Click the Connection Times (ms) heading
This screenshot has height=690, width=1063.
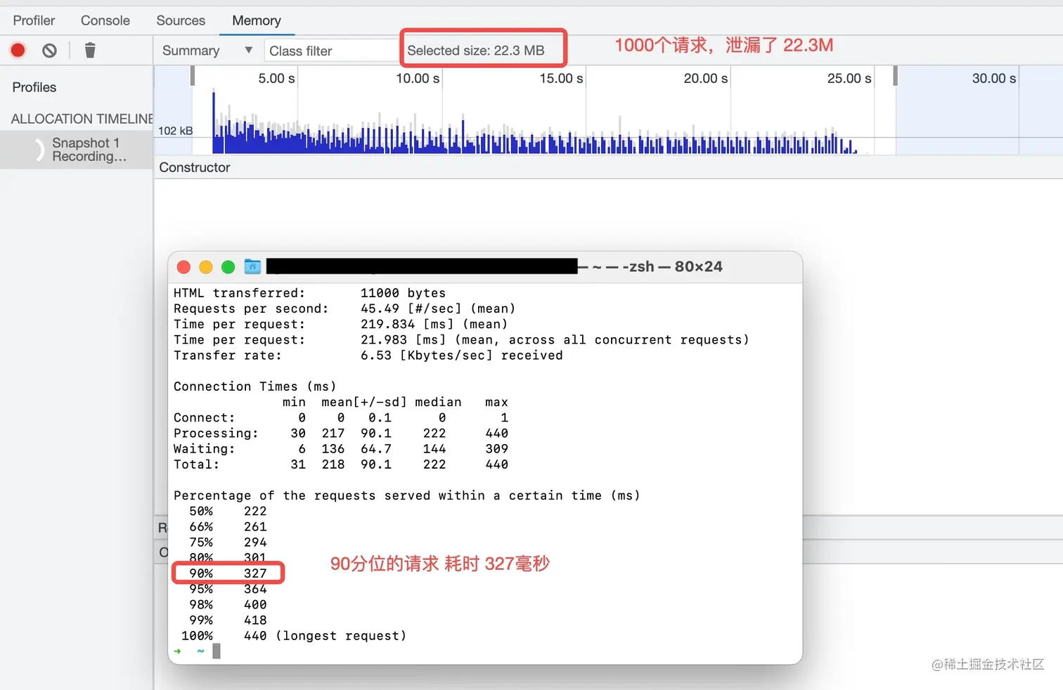click(x=255, y=386)
